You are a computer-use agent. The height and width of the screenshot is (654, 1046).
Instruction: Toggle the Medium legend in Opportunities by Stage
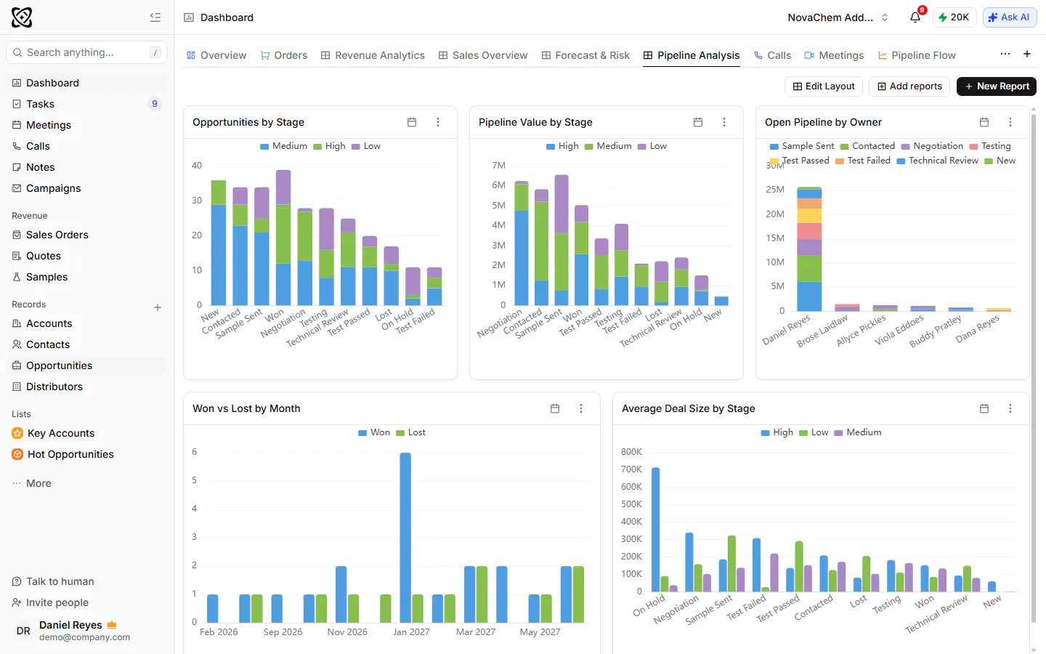point(284,146)
